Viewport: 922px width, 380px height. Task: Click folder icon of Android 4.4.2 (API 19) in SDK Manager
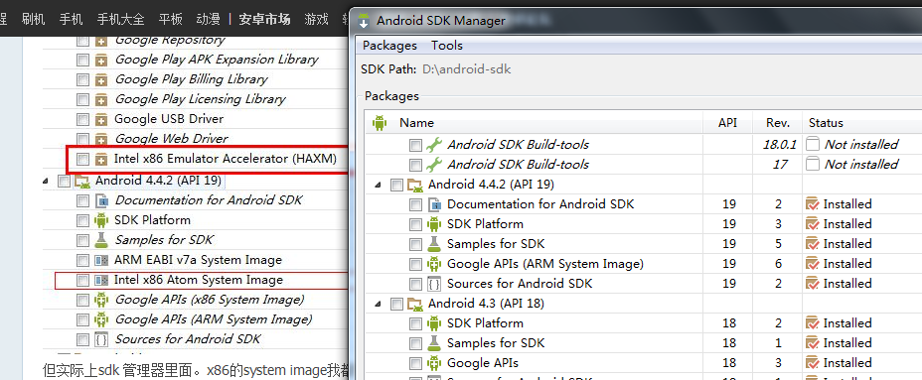[415, 185]
